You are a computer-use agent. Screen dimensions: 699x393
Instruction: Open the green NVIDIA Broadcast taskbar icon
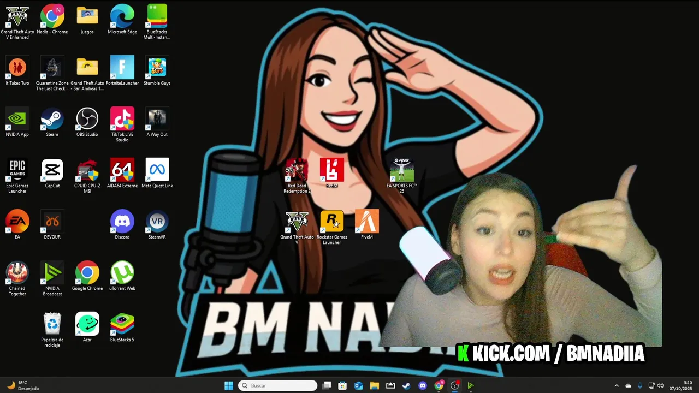point(470,385)
